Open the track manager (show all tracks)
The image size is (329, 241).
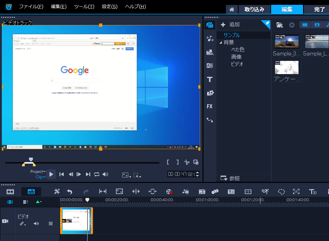coord(10,202)
